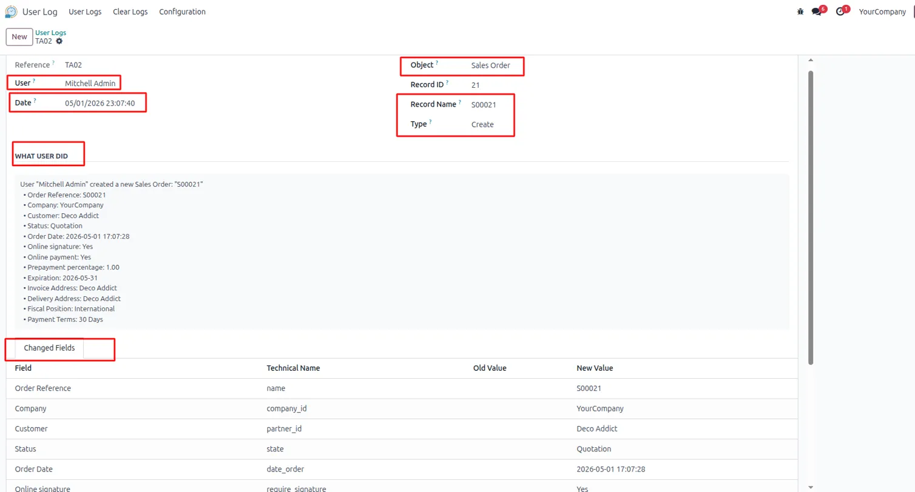Click the Customer field cell in table
The width and height of the screenshot is (915, 492).
click(x=31, y=429)
